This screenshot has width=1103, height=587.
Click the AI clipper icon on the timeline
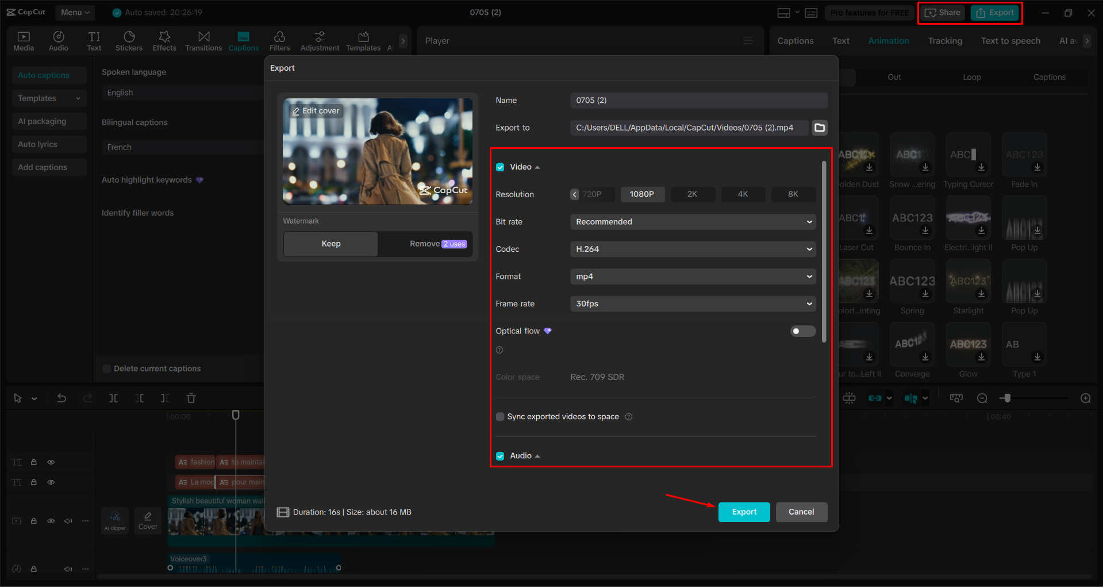pos(115,520)
